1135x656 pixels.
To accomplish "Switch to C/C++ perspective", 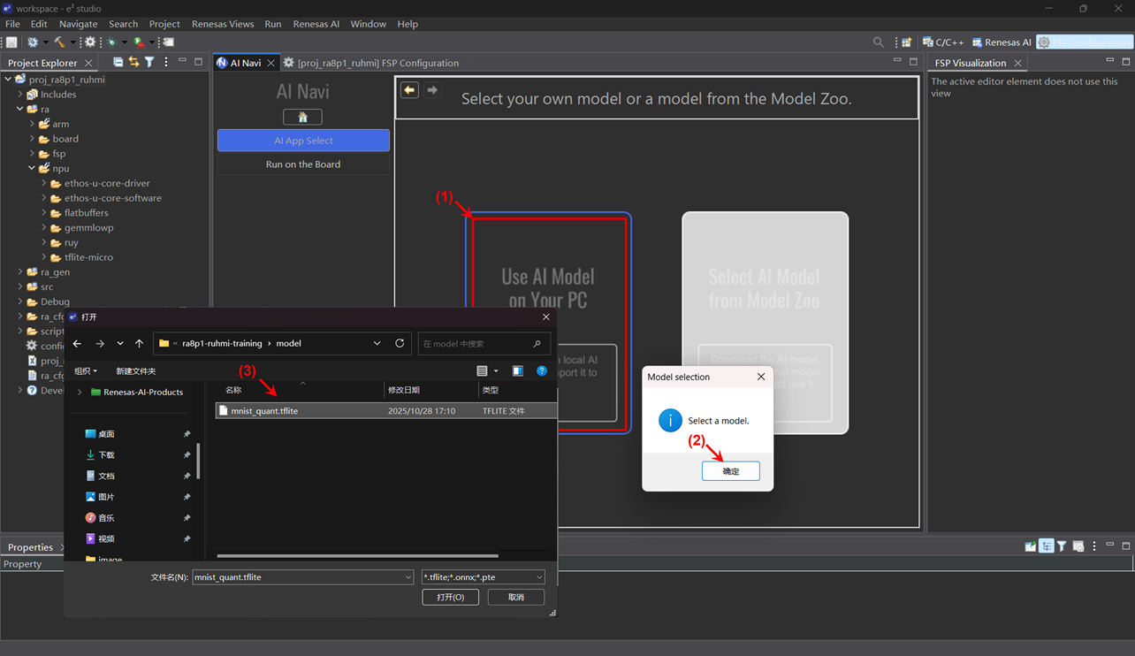I will pos(943,42).
